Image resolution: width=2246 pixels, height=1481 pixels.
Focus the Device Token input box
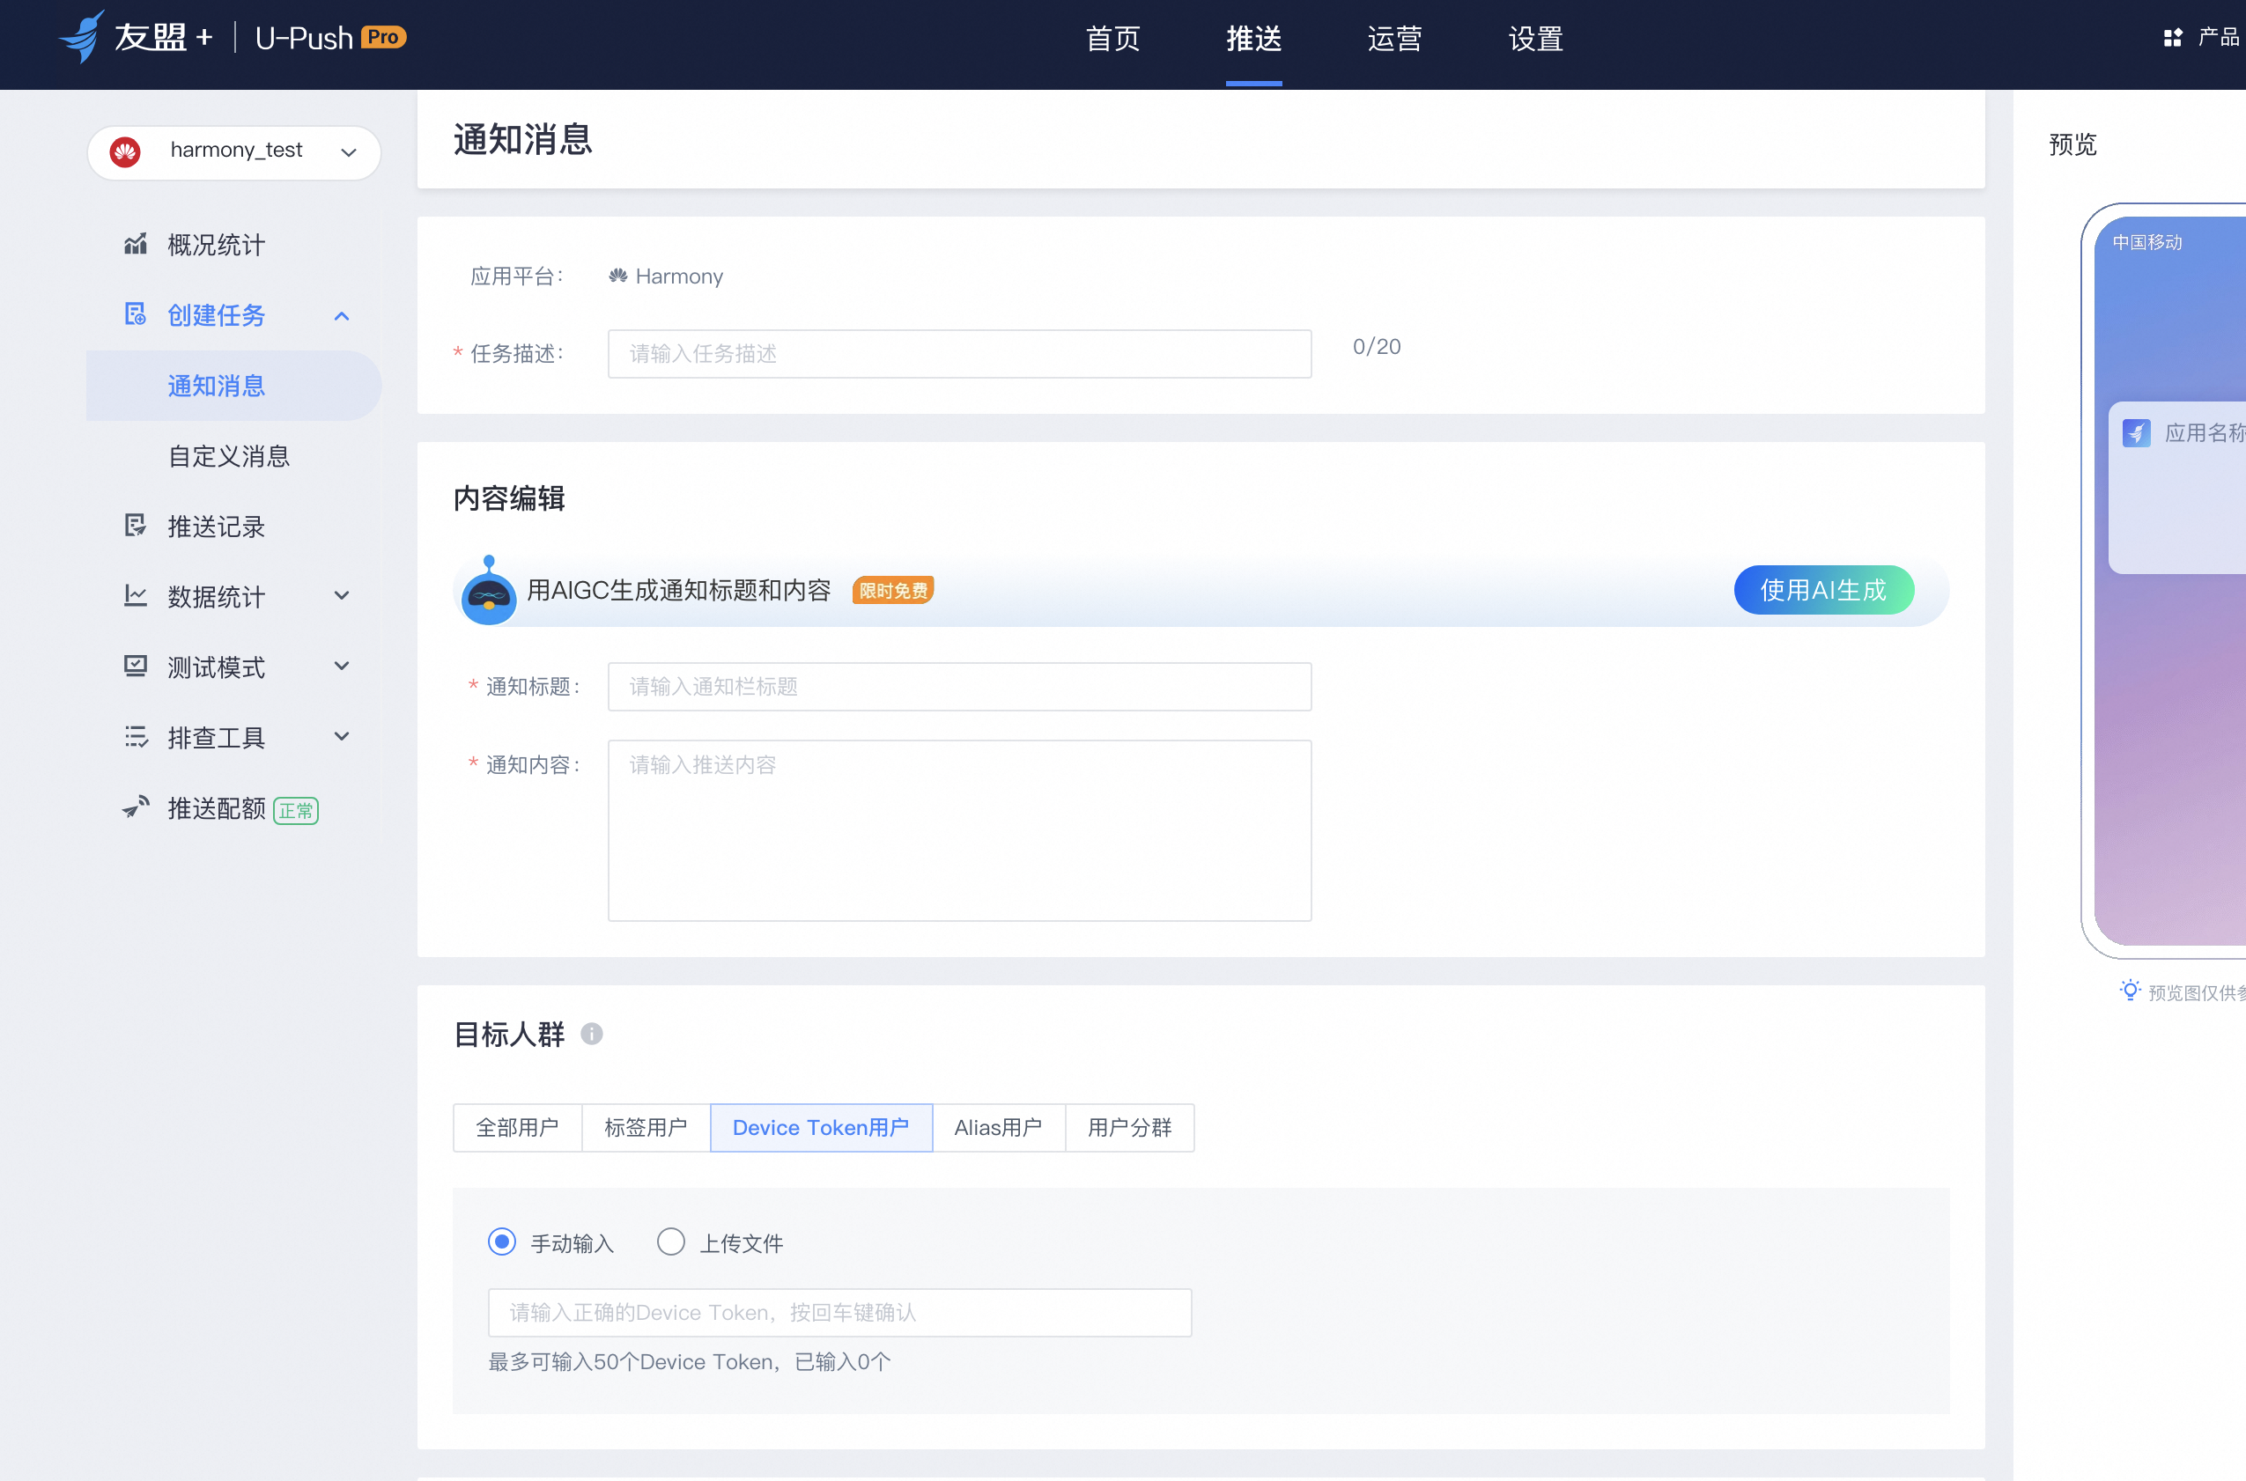coord(840,1313)
